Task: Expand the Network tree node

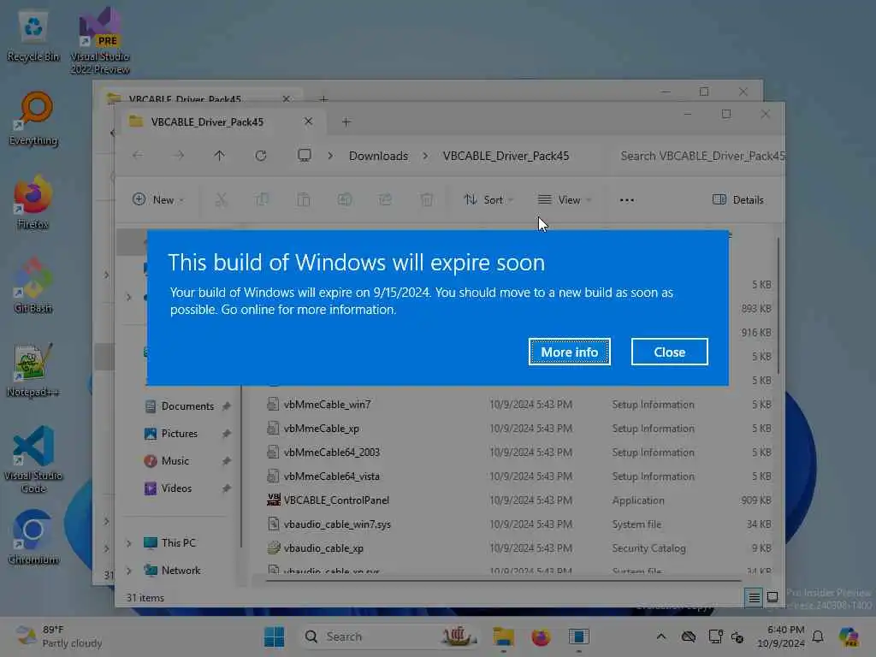Action: click(129, 571)
